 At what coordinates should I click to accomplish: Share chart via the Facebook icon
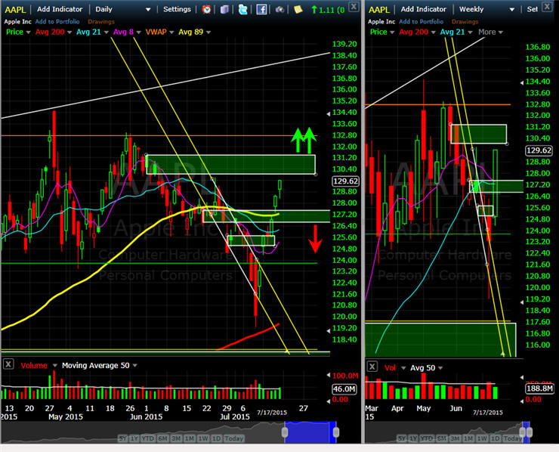tap(261, 9)
